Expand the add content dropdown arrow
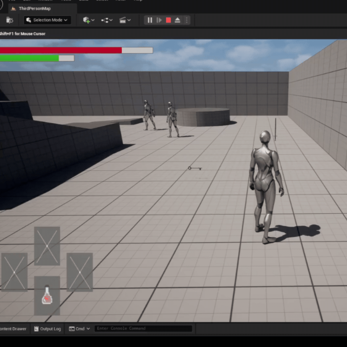Image resolution: width=347 pixels, height=347 pixels. pos(93,20)
